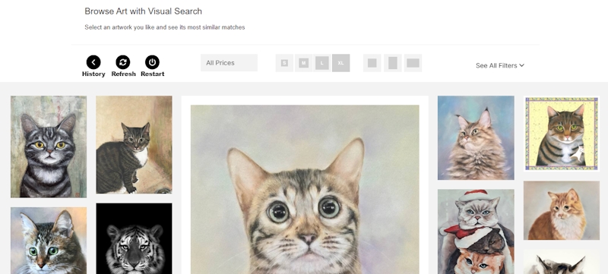Click the chevron next to See All Filters
608x274 pixels.
[522, 65]
